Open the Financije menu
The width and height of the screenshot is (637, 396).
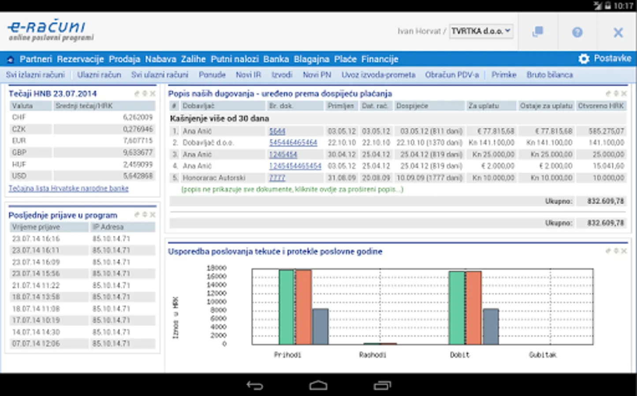click(x=380, y=59)
